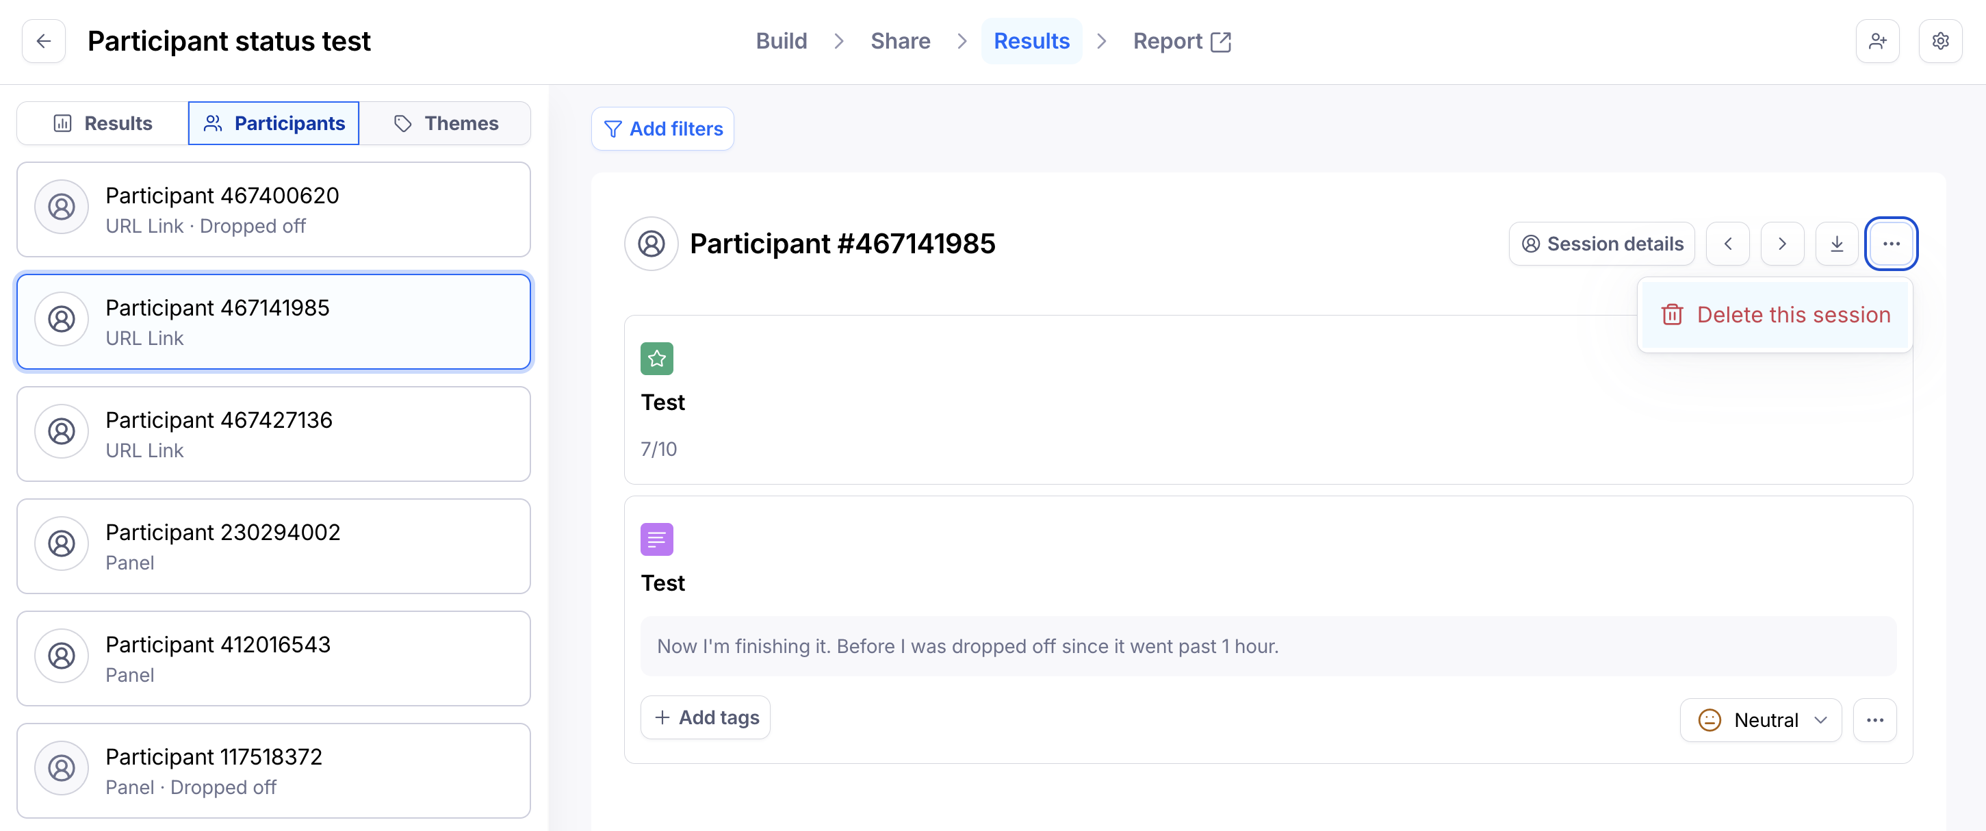Viewport: 1986px width, 831px height.
Task: Switch to the Themes tab
Action: tap(446, 123)
